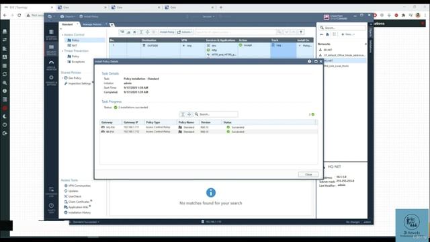Select the Objects vertical tab on right edge

pyautogui.click(x=370, y=33)
